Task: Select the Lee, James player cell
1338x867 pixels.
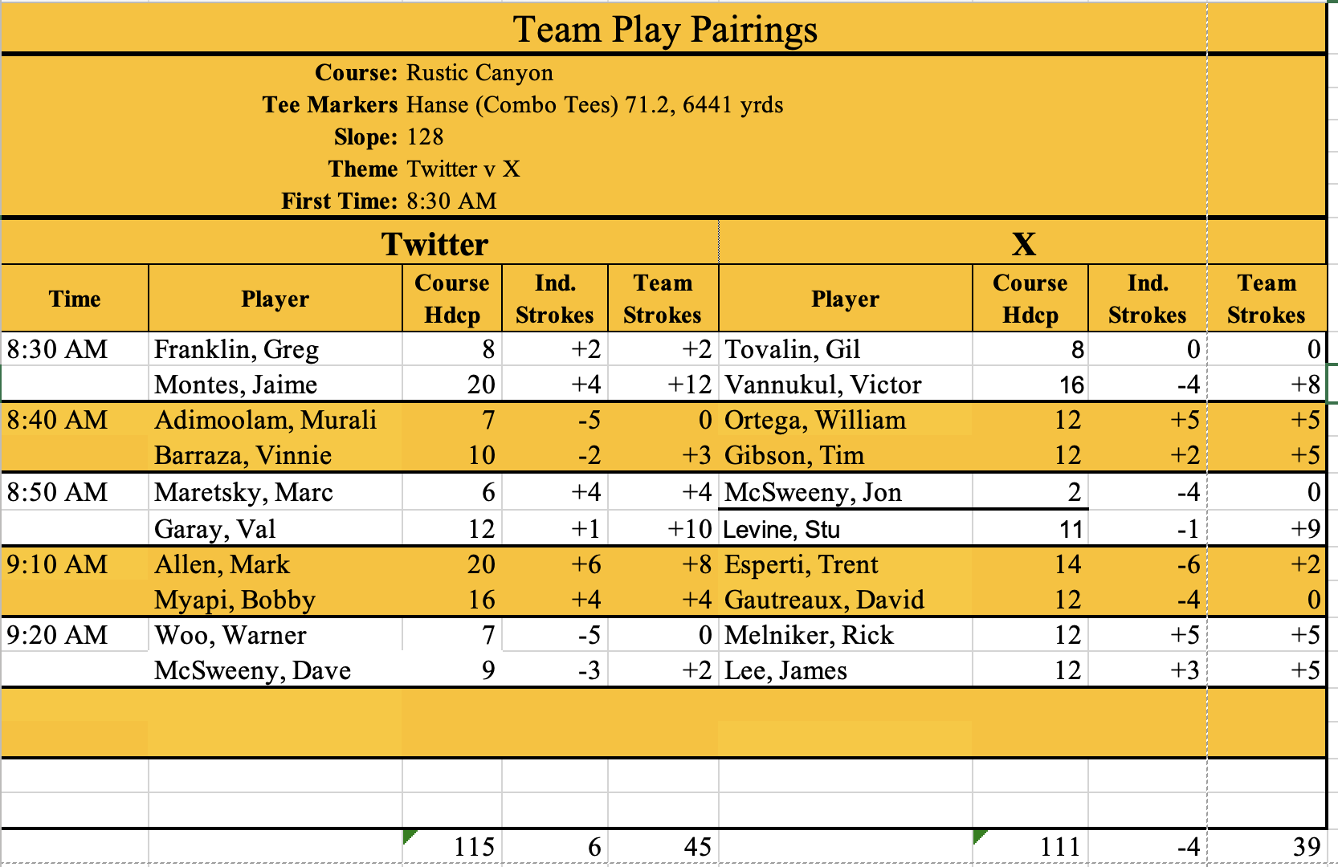Action: [x=785, y=671]
